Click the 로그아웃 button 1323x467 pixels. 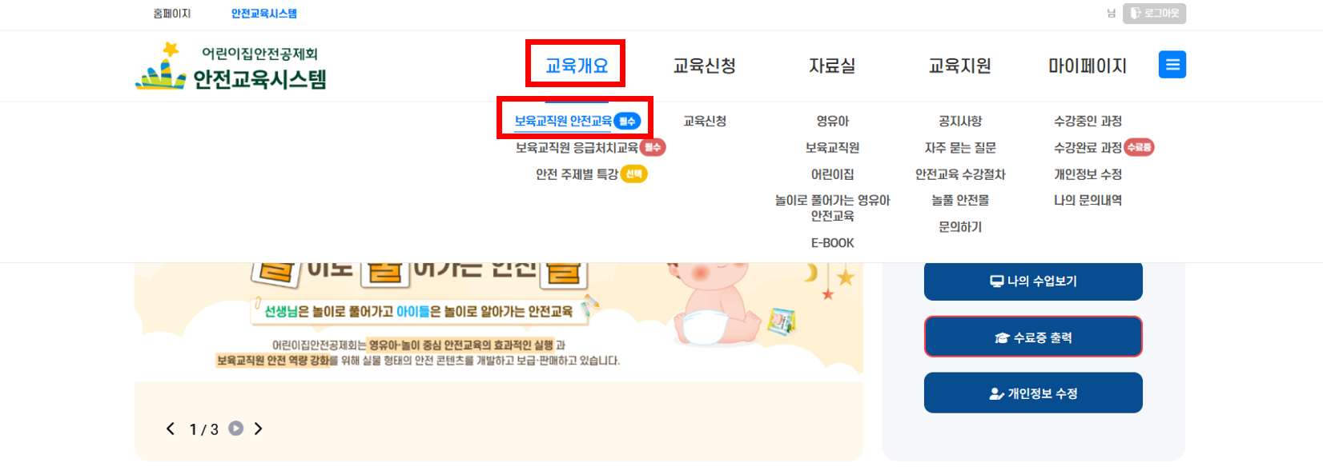[1154, 14]
